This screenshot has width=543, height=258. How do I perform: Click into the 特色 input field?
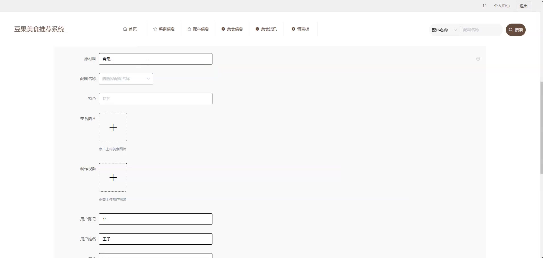click(156, 99)
